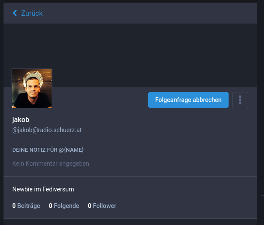The width and height of the screenshot is (264, 225).
Task: Open the 0 Beiträge posts list
Action: click(x=26, y=206)
